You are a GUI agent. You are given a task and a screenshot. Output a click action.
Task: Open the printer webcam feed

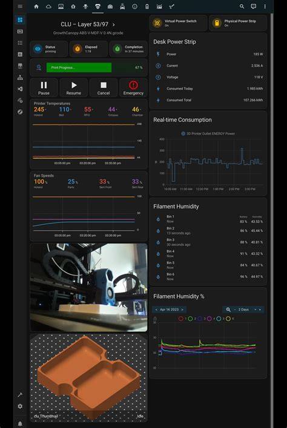tap(88, 288)
